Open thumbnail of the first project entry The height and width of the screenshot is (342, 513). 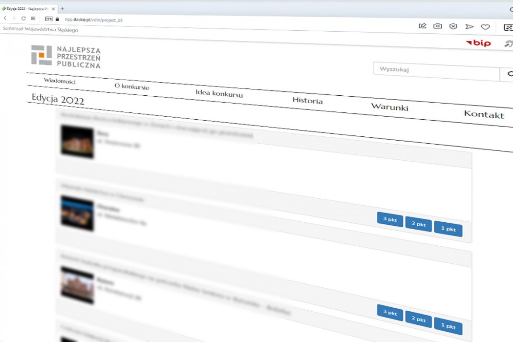coord(77,141)
